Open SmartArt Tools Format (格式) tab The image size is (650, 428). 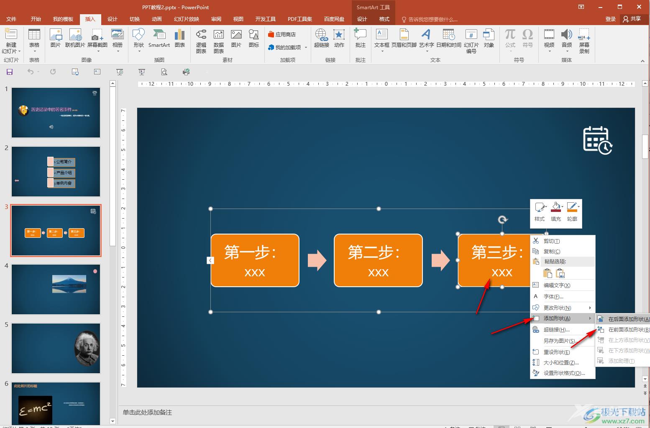tap(384, 19)
